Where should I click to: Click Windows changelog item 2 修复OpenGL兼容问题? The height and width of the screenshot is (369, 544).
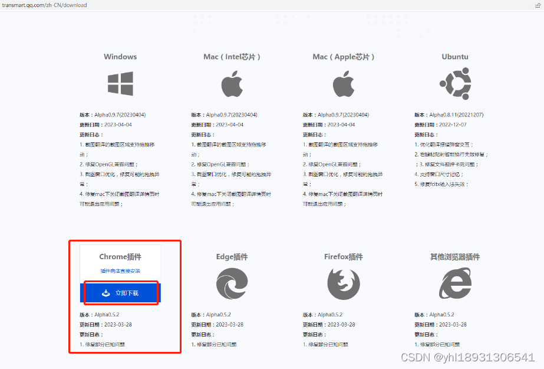click(x=108, y=164)
